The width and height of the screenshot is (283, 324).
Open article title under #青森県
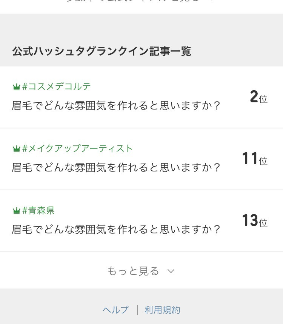point(115,229)
